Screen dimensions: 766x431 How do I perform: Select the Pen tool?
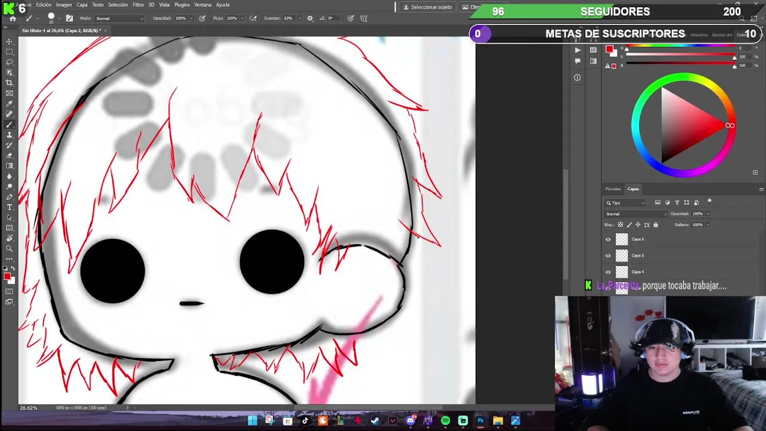coord(10,197)
